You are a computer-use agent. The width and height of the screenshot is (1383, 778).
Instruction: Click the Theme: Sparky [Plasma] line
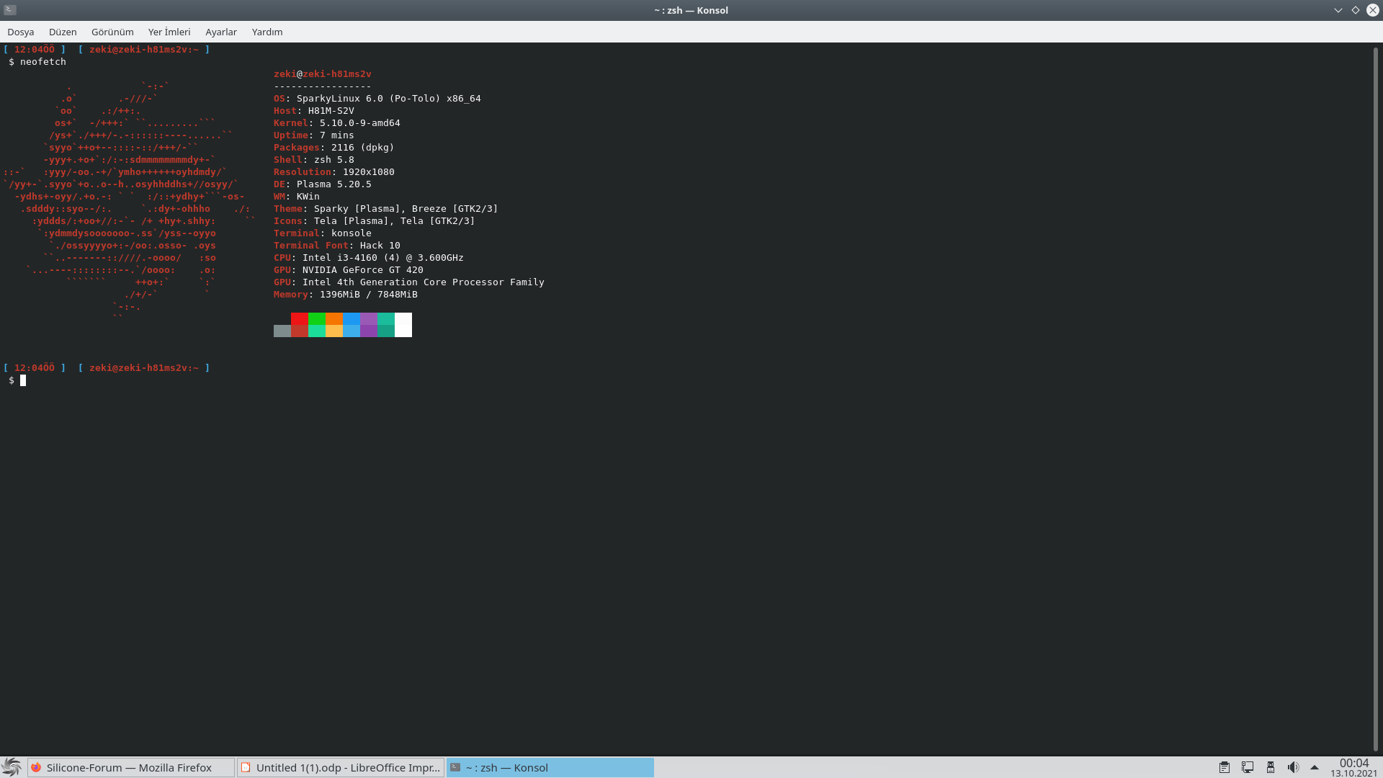[386, 209]
